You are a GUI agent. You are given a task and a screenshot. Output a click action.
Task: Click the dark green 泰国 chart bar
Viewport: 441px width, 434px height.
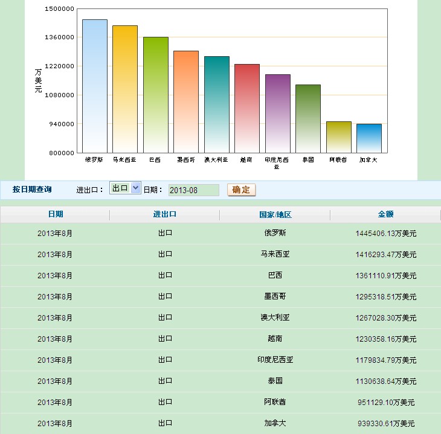307,118
